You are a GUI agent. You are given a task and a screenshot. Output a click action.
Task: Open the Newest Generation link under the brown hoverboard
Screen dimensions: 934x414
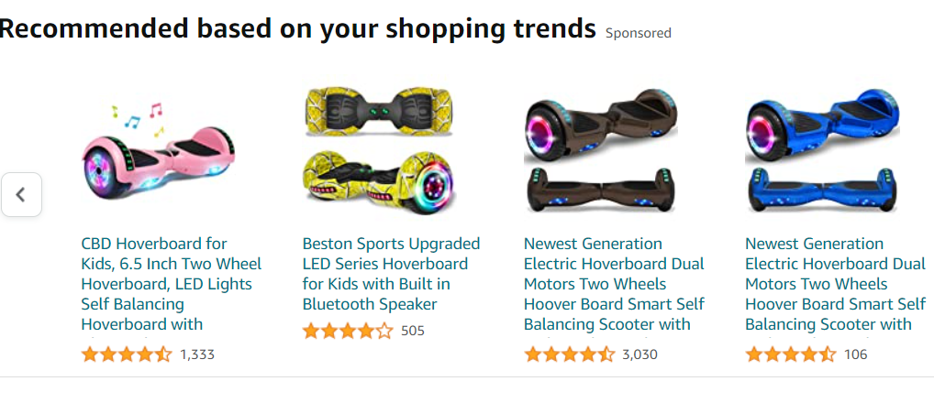pyautogui.click(x=614, y=284)
